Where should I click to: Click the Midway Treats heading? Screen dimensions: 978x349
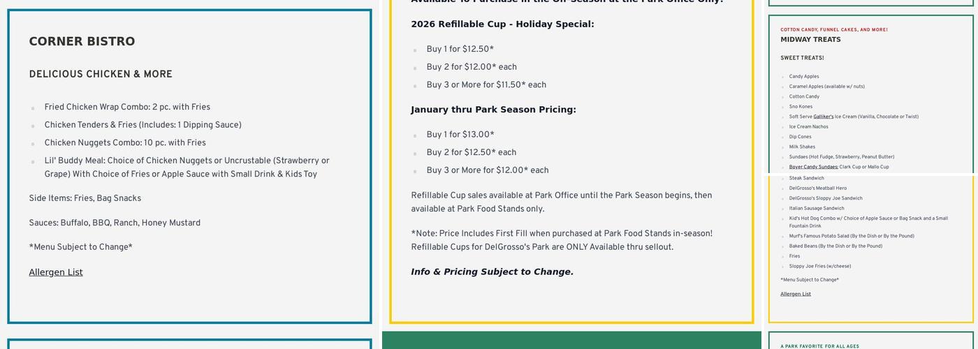[x=810, y=40]
